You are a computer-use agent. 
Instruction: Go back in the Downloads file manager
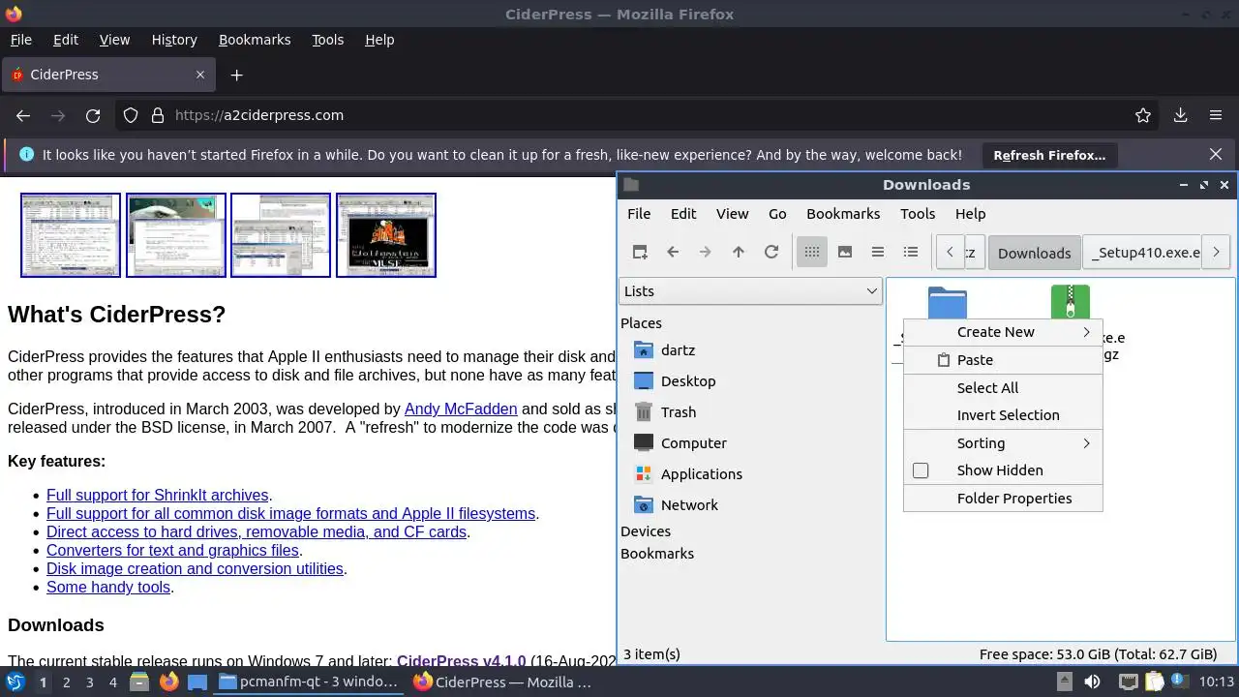point(673,252)
